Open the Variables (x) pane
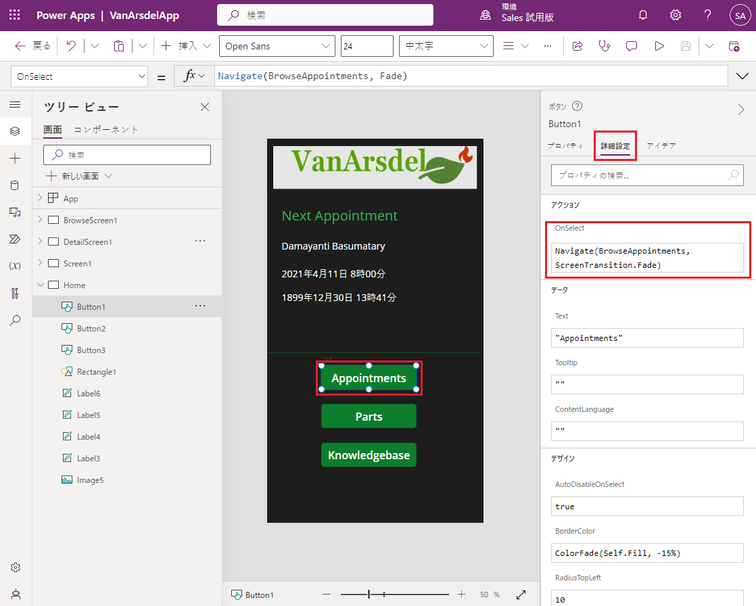Image resolution: width=756 pixels, height=606 pixels. 15,266
